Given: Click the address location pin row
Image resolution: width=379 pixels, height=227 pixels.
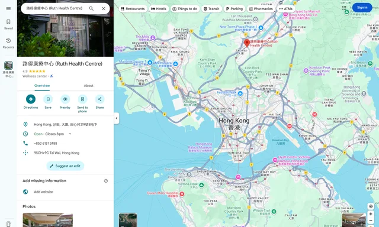Looking at the screenshot, I should (65, 125).
